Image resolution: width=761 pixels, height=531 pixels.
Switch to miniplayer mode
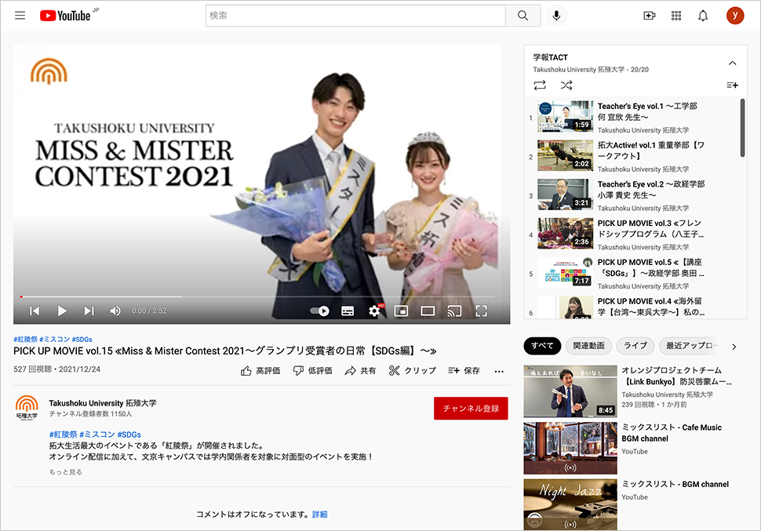pyautogui.click(x=401, y=311)
